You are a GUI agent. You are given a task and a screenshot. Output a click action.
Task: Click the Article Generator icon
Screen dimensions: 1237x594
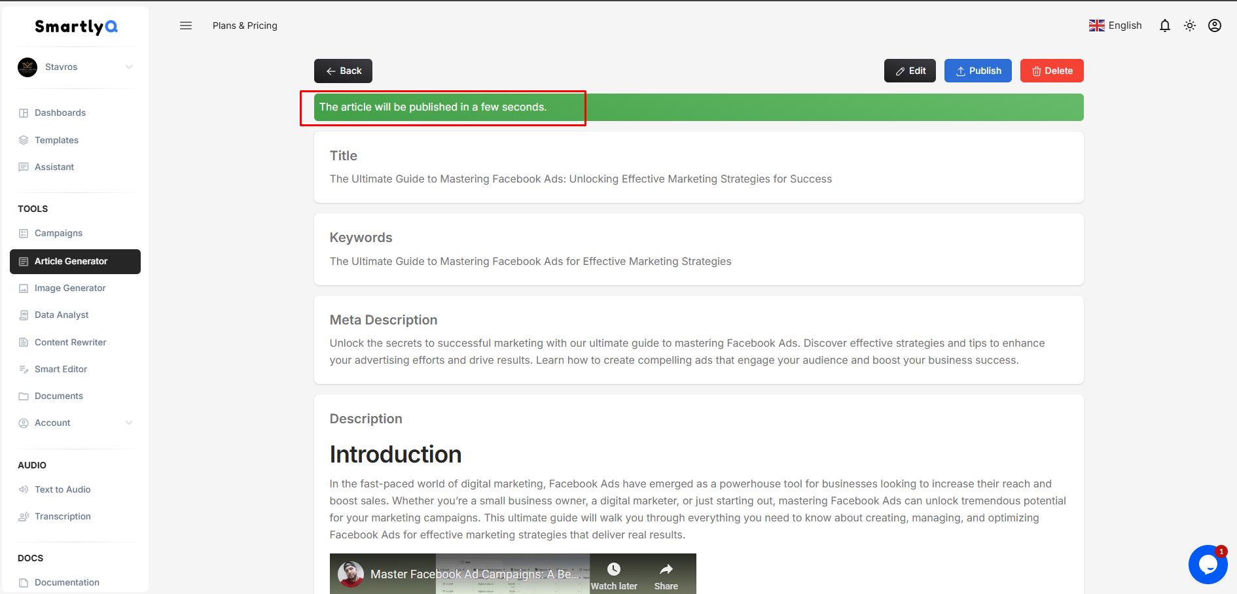click(x=24, y=262)
